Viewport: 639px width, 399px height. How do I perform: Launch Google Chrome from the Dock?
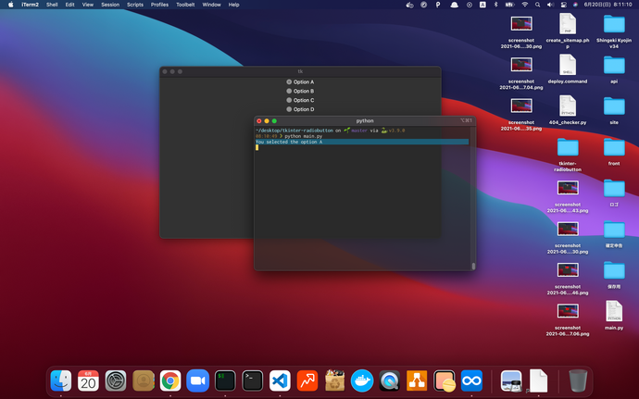coord(169,380)
